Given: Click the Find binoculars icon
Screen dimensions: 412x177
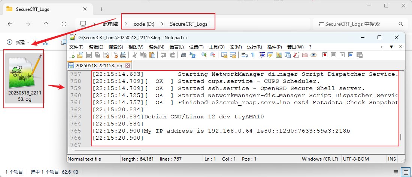Looking at the screenshot, I should (x=184, y=55).
